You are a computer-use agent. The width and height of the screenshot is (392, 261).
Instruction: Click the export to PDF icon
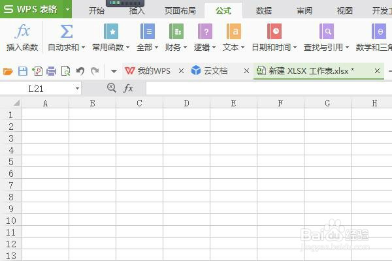[x=37, y=71]
